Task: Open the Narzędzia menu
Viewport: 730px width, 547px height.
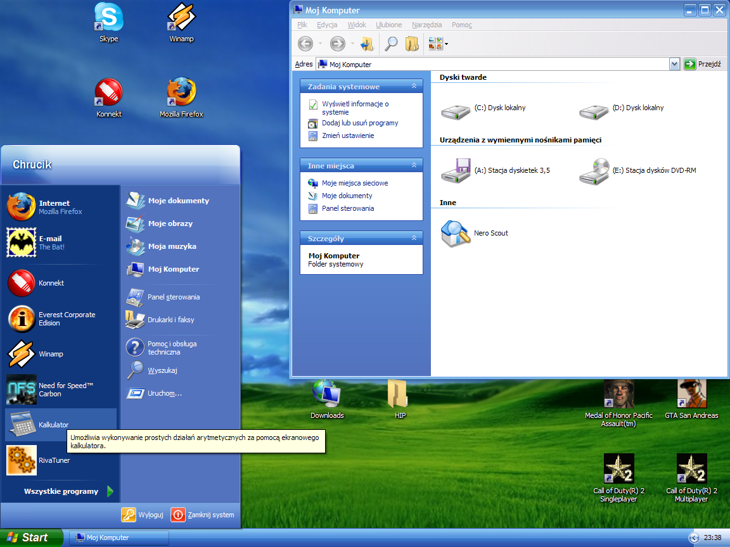Action: coord(426,25)
